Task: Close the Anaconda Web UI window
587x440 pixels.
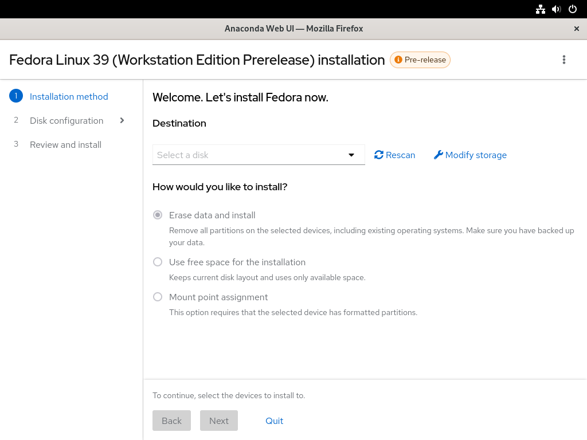Action: (x=577, y=29)
